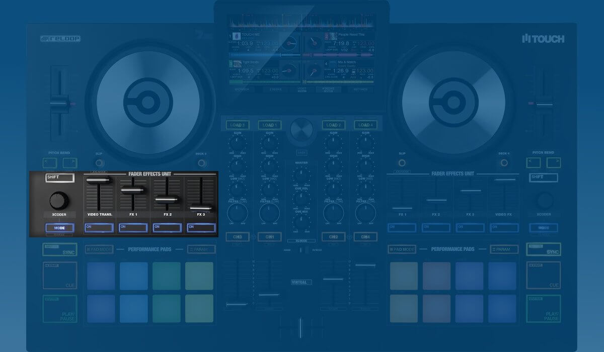604x352 pixels.
Task: Turn the FILTER knob above CH2
Action: click(x=333, y=214)
